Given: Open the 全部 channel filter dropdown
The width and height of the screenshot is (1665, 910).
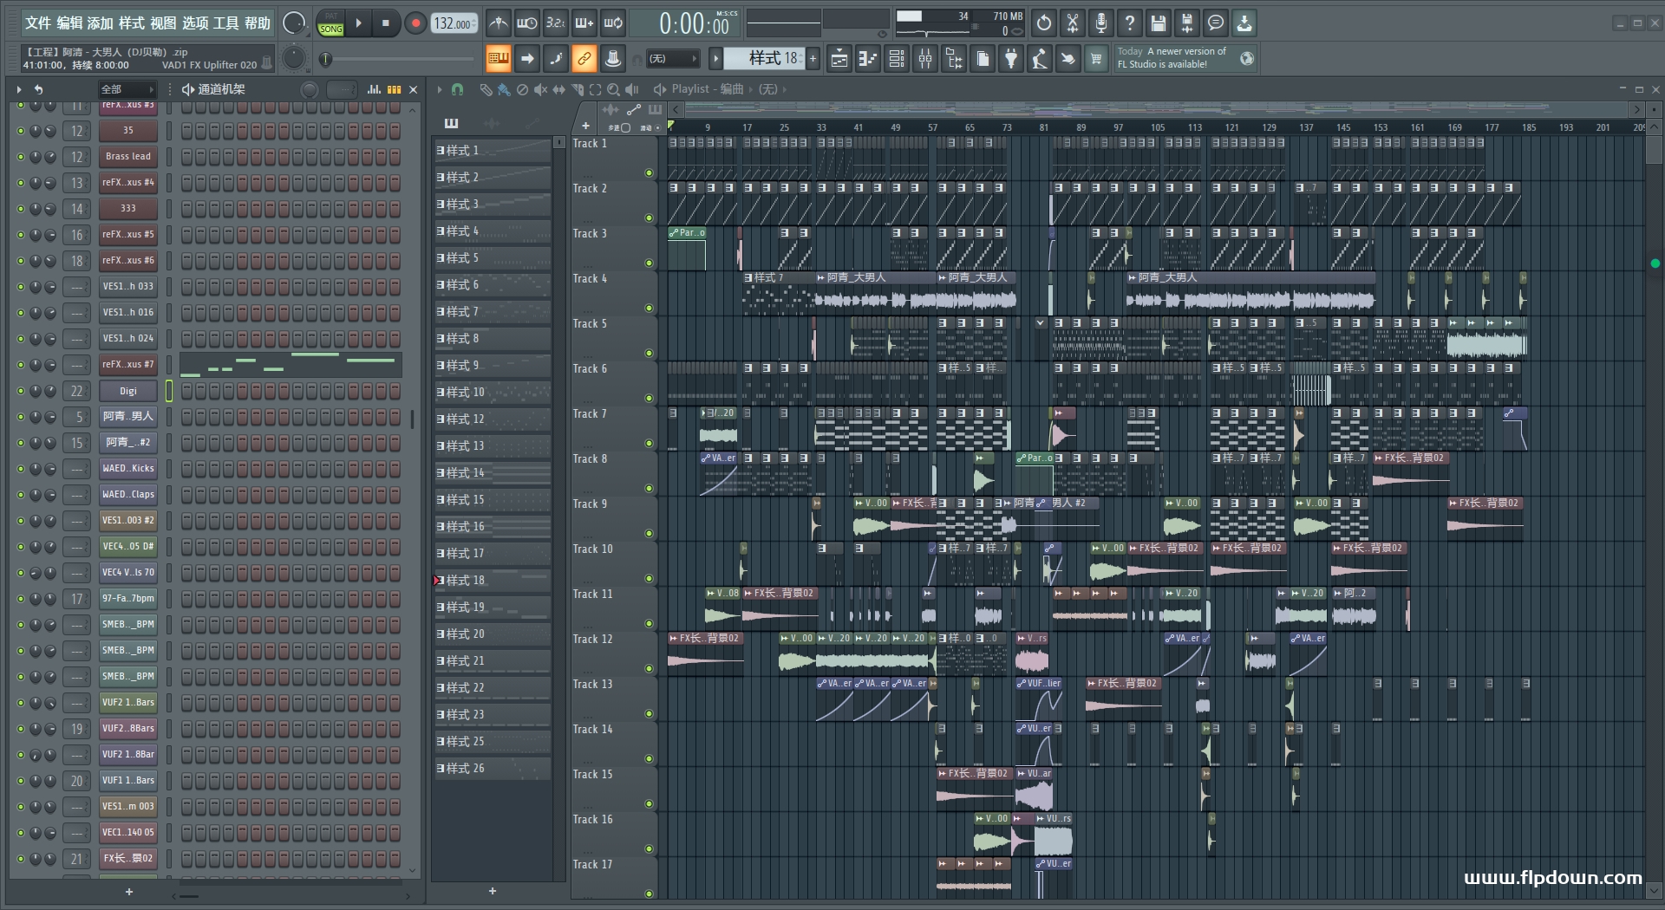Looking at the screenshot, I should click(x=127, y=89).
